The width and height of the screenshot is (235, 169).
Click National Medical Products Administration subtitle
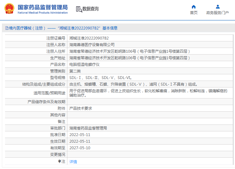tap(43, 13)
